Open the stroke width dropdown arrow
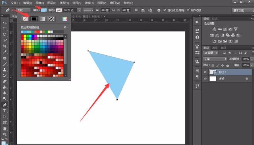254x145 pixels. click(79, 10)
